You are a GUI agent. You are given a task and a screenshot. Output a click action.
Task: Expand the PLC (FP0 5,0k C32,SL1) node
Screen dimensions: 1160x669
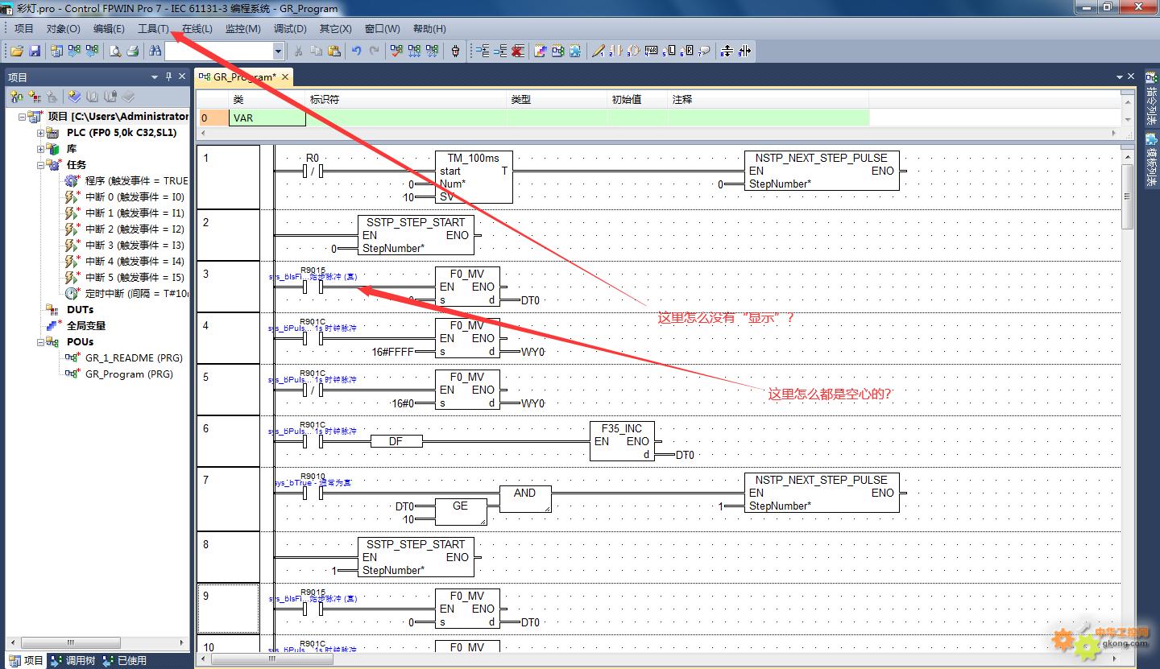[41, 133]
